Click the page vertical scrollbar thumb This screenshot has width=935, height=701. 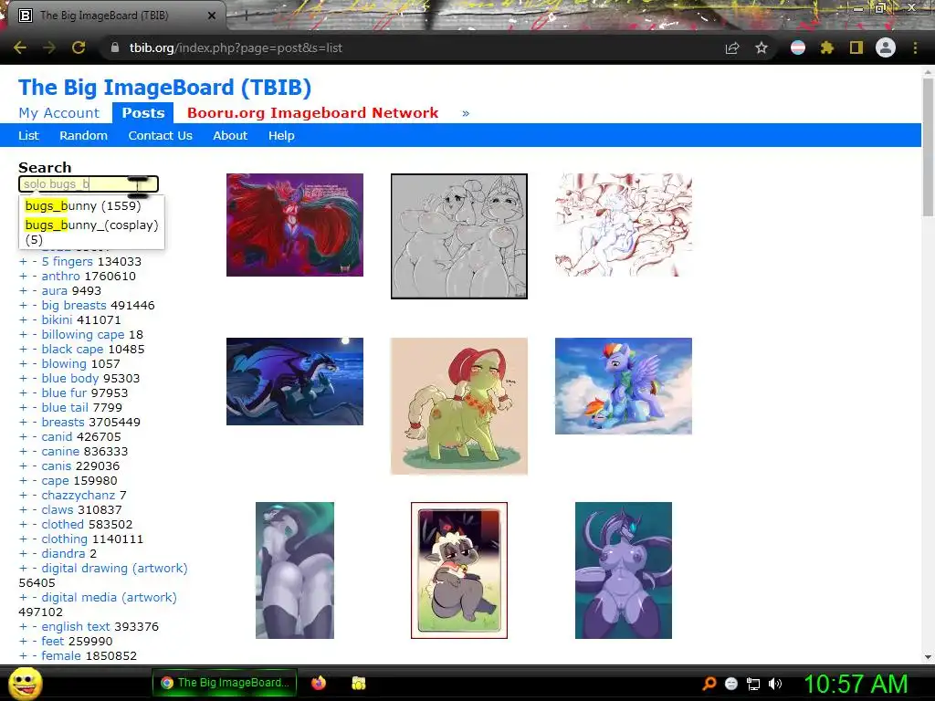[928, 146]
